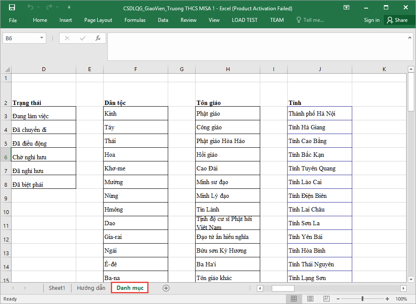416x304 pixels.
Task: Open the Formulas ribbon tab
Action: (135, 20)
